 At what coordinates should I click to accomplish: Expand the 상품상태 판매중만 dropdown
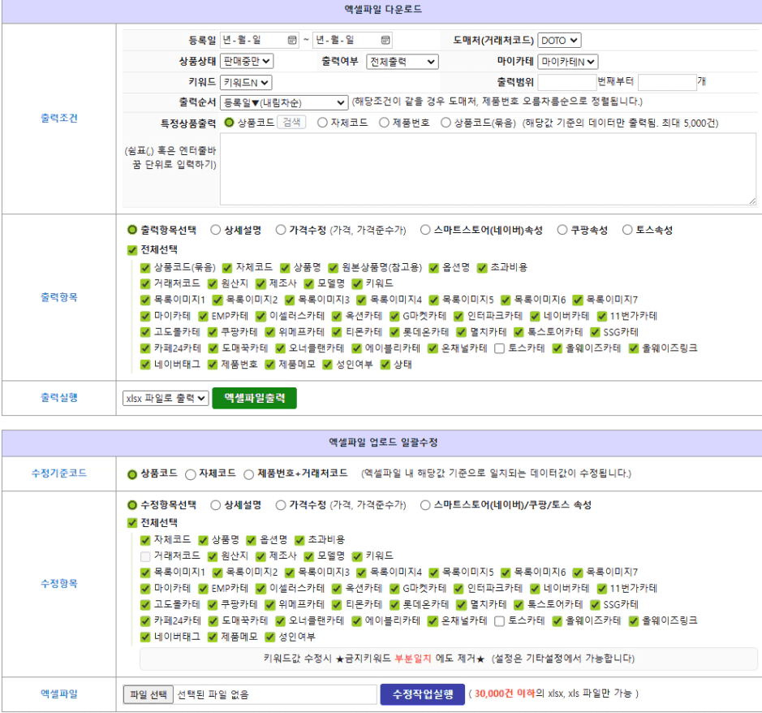247,61
